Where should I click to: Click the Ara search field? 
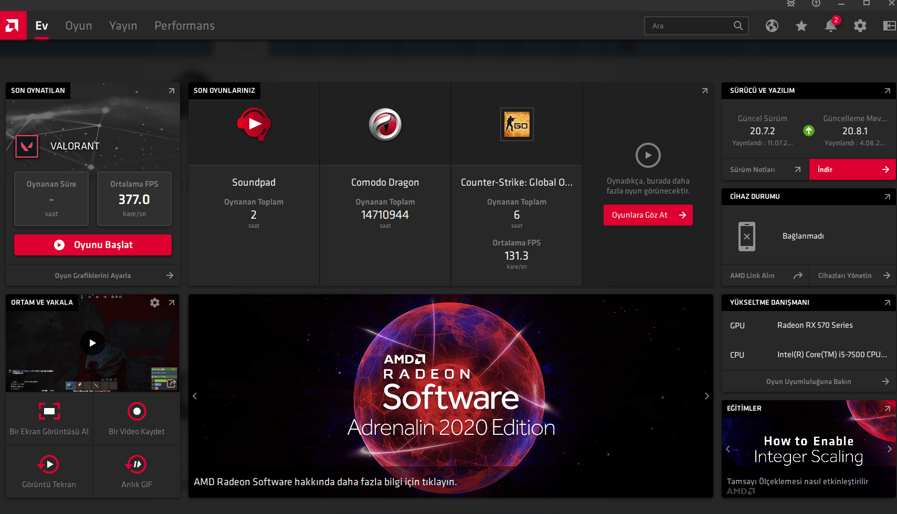click(x=696, y=26)
